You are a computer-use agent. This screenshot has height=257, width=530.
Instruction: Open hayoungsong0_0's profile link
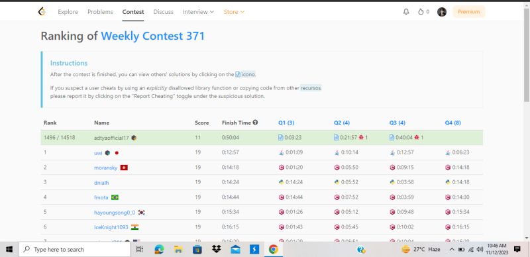tap(115, 213)
